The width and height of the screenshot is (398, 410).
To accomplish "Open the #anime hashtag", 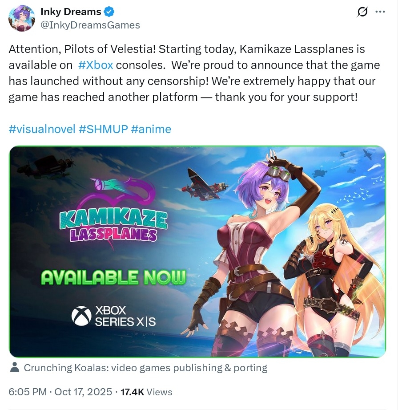I will (x=151, y=129).
